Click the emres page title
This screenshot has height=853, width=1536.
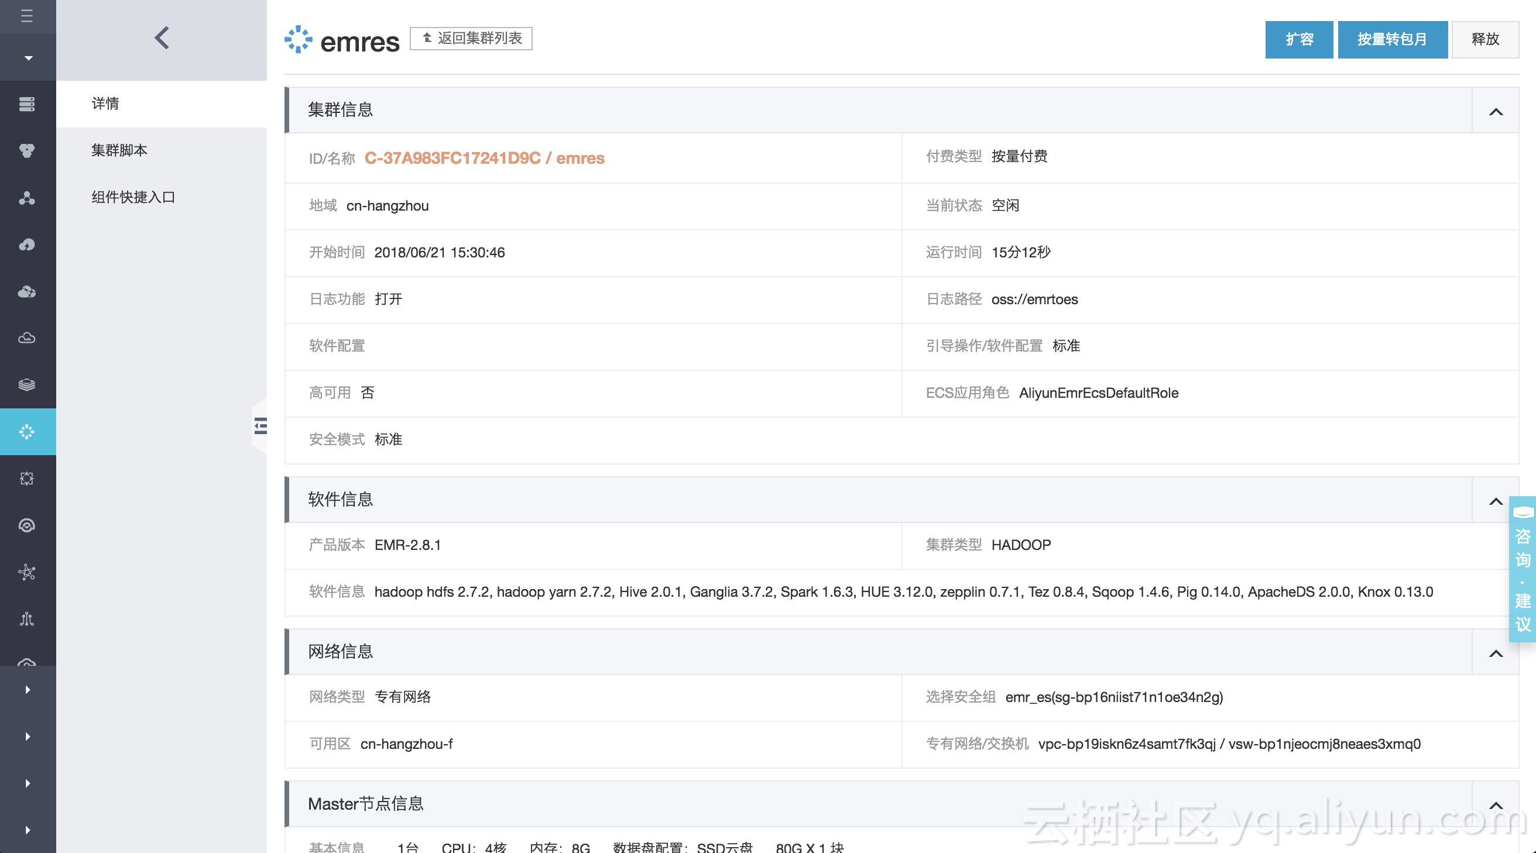point(359,42)
